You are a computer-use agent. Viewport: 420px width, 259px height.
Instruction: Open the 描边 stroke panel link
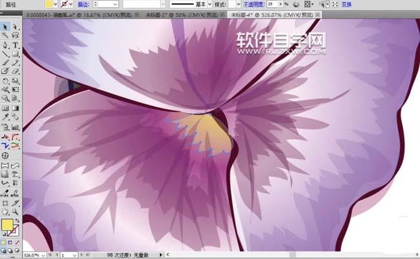coord(83,5)
